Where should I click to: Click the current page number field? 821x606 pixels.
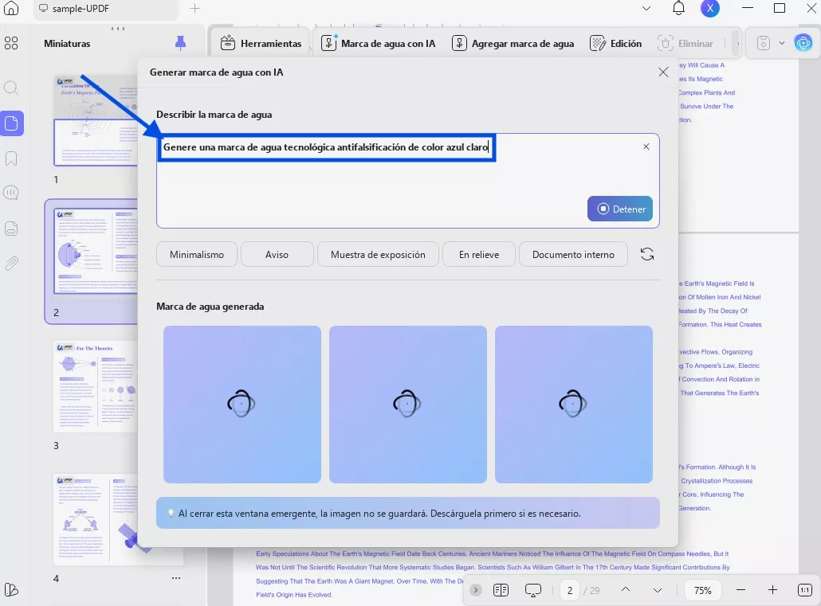(570, 590)
